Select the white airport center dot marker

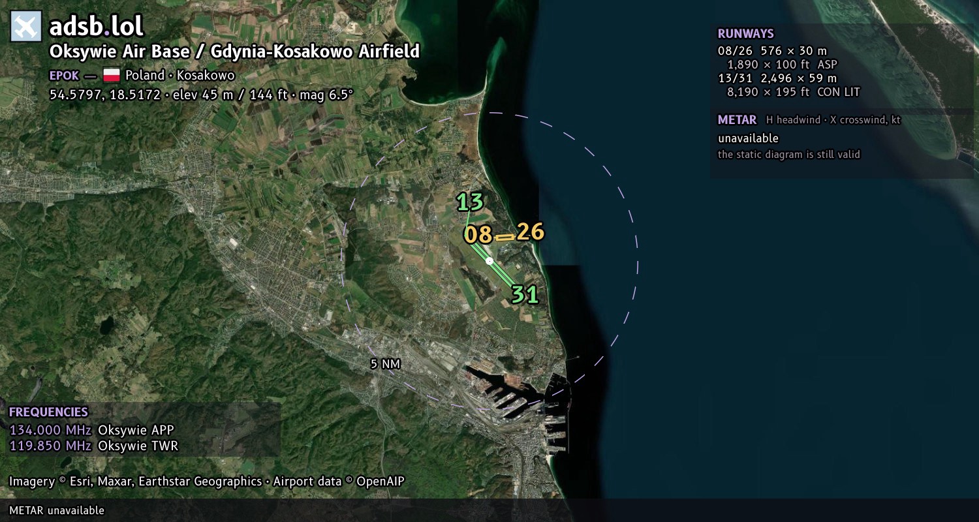click(489, 261)
